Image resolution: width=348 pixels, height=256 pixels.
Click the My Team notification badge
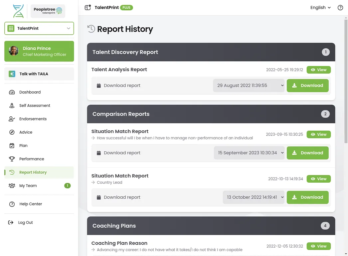pyautogui.click(x=68, y=185)
